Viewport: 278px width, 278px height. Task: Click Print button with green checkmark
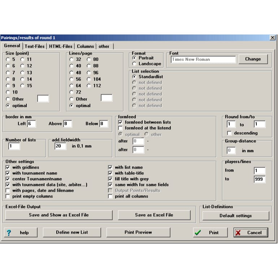[210, 233]
